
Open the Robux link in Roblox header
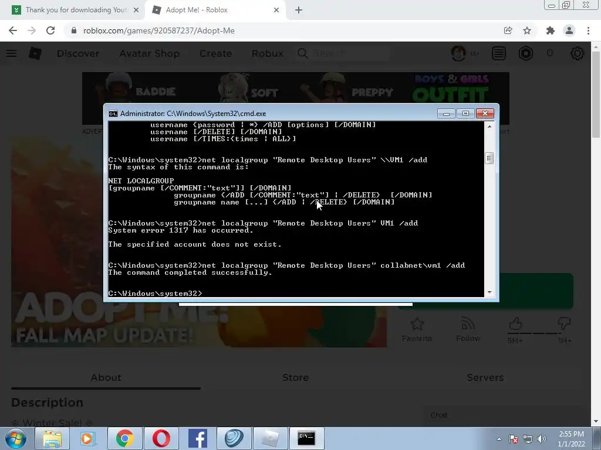click(268, 53)
